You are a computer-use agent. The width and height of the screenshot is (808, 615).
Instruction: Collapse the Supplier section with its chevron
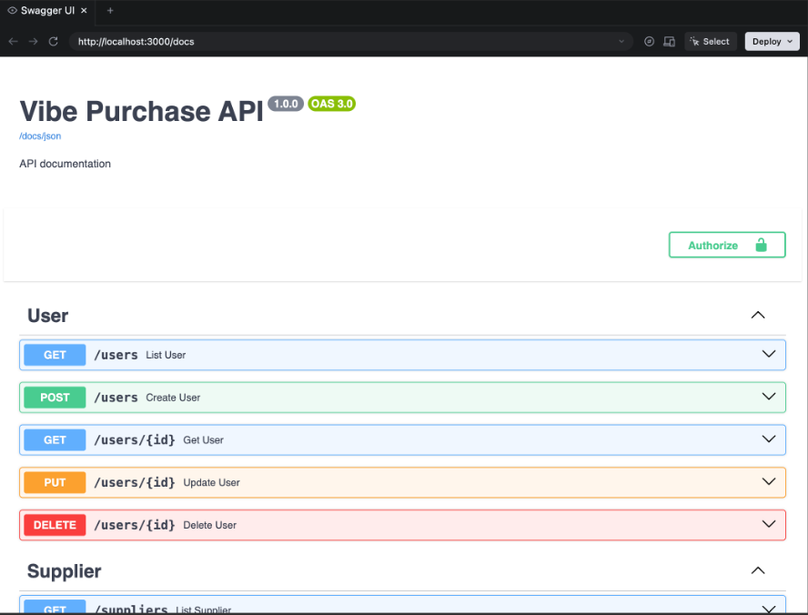(x=758, y=570)
